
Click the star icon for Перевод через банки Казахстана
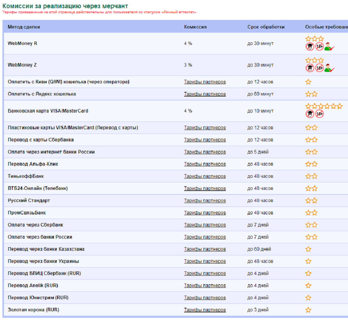[x=308, y=249]
